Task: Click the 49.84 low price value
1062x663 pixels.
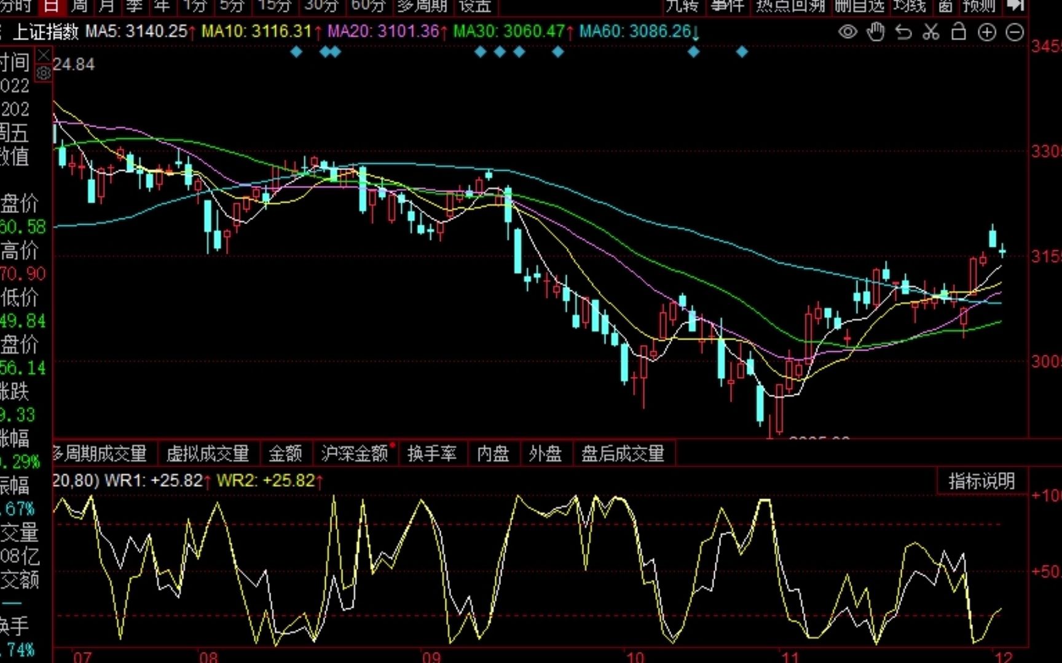Action: point(23,321)
